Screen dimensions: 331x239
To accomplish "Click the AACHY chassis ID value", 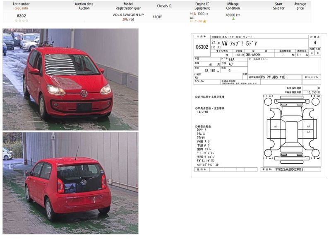I will point(157,17).
